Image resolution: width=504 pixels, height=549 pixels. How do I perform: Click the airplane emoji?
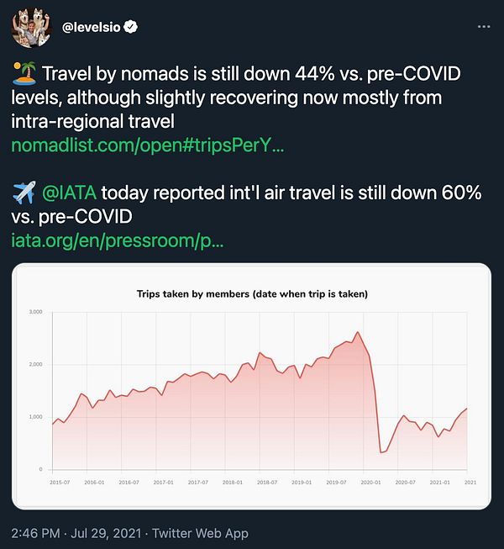(x=24, y=193)
